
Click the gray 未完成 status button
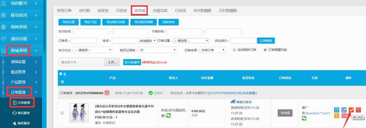click(x=285, y=113)
